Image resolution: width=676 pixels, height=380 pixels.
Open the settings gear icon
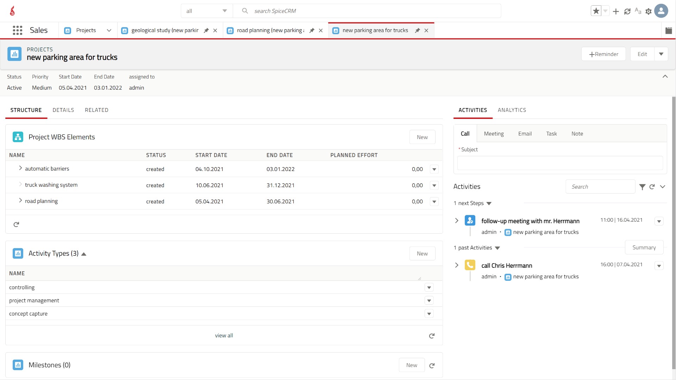point(648,11)
